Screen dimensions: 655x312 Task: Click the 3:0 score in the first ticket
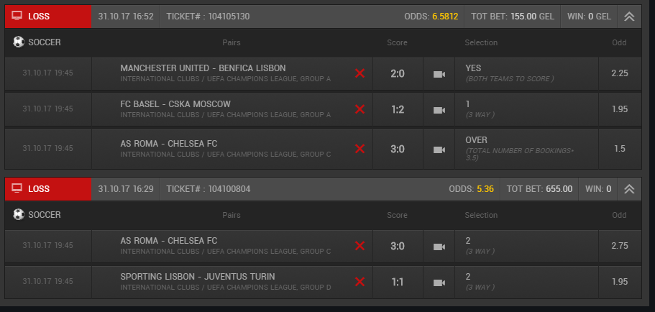coord(398,149)
